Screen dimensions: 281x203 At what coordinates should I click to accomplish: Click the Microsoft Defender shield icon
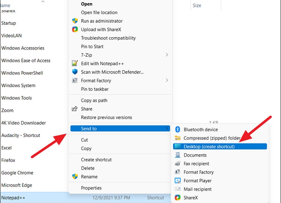coord(75,72)
